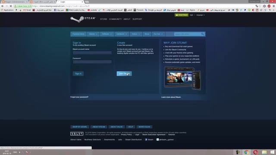276x155 pixels.
Task: Click the red adblock extension icon
Action: click(x=269, y=6)
